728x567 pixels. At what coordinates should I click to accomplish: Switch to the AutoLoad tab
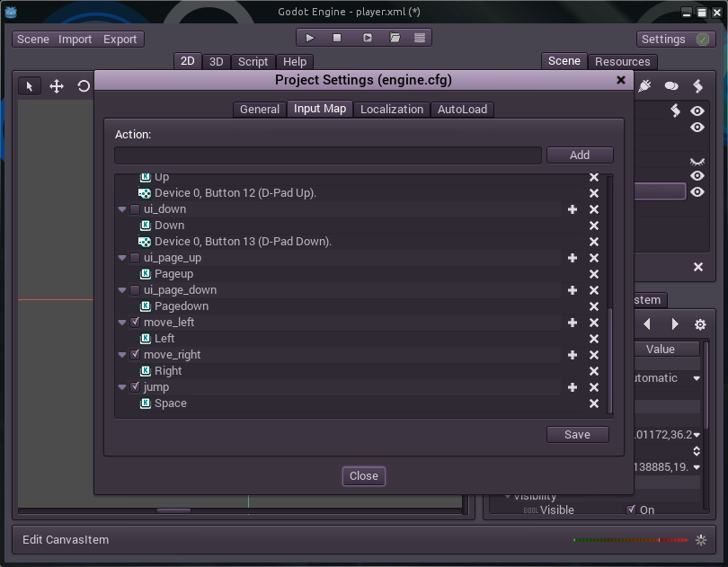coord(463,110)
